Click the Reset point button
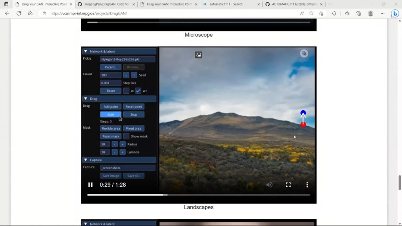 click(134, 107)
